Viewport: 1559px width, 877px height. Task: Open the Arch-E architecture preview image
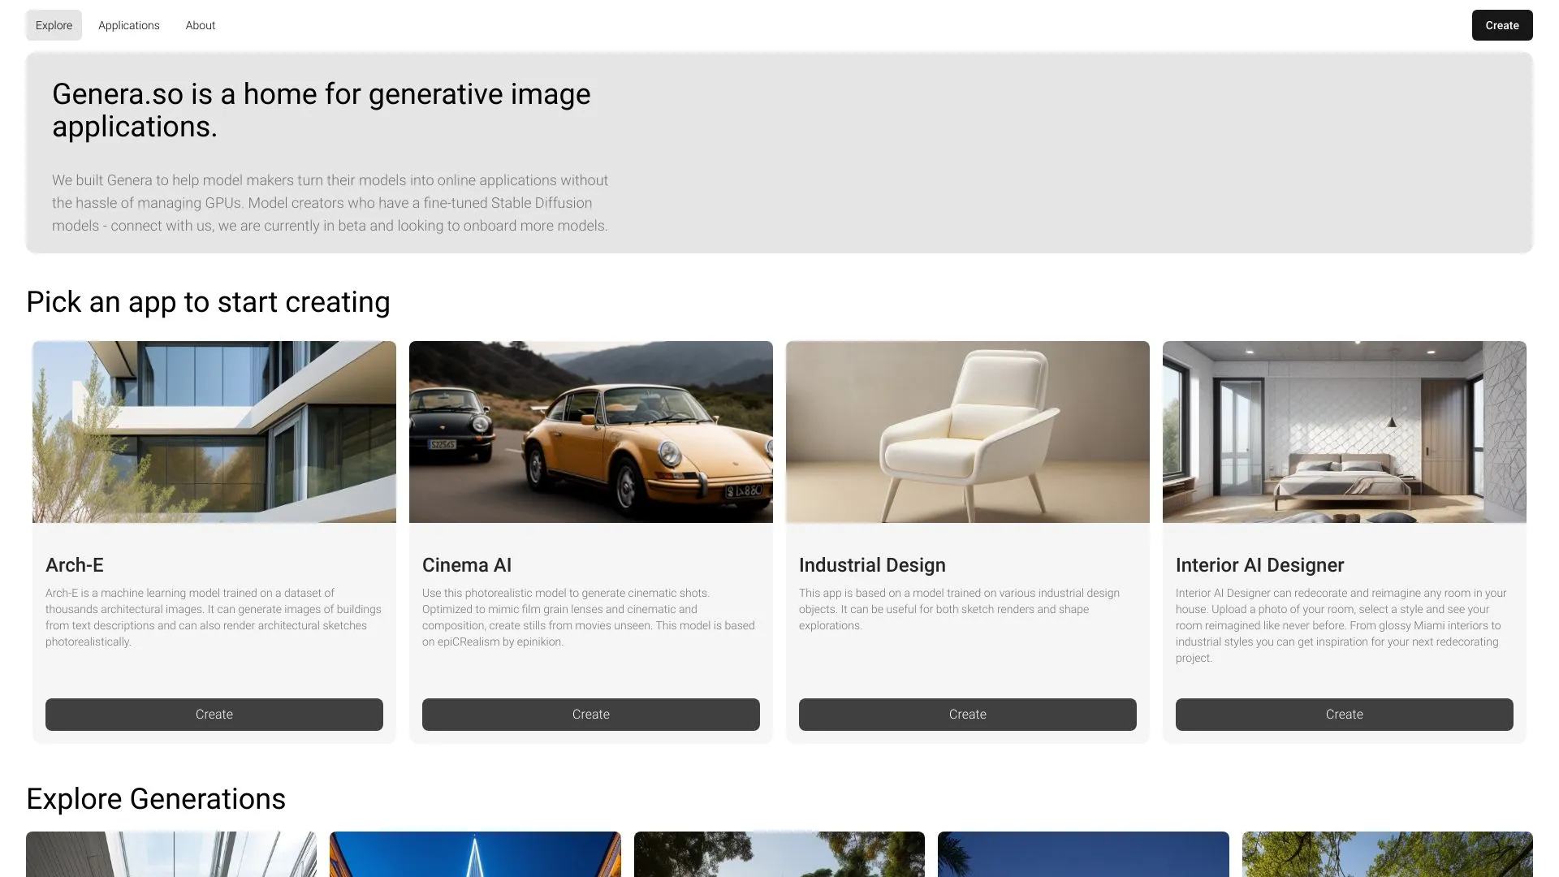click(214, 431)
